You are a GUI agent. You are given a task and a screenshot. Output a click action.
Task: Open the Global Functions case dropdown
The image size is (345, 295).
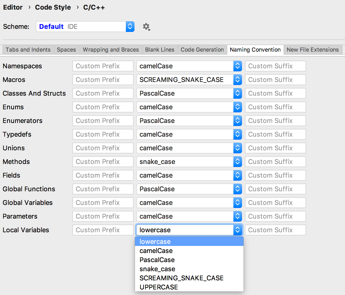(189, 189)
